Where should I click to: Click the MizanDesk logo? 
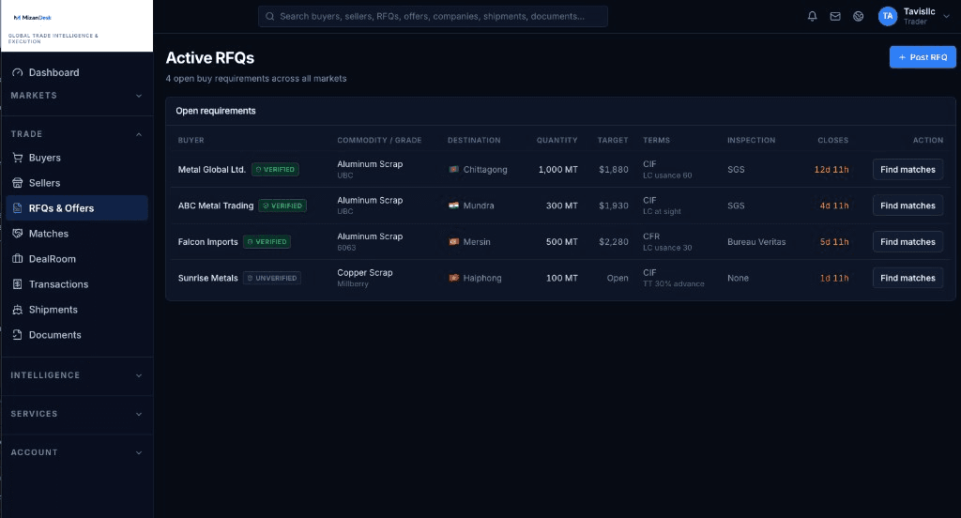33,18
